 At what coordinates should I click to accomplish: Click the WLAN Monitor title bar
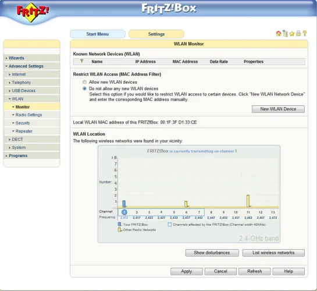tap(189, 44)
